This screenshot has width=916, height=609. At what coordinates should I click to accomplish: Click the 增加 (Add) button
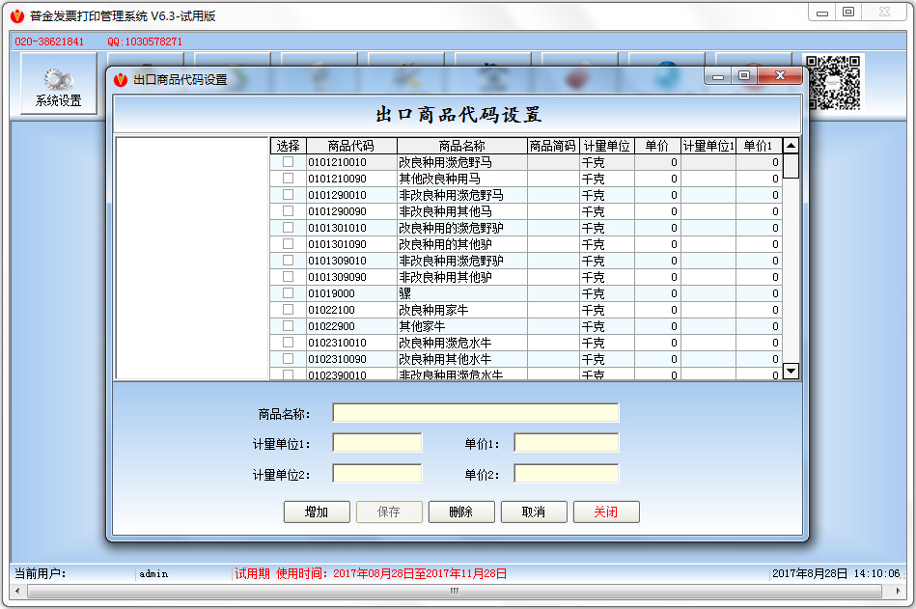pos(317,512)
